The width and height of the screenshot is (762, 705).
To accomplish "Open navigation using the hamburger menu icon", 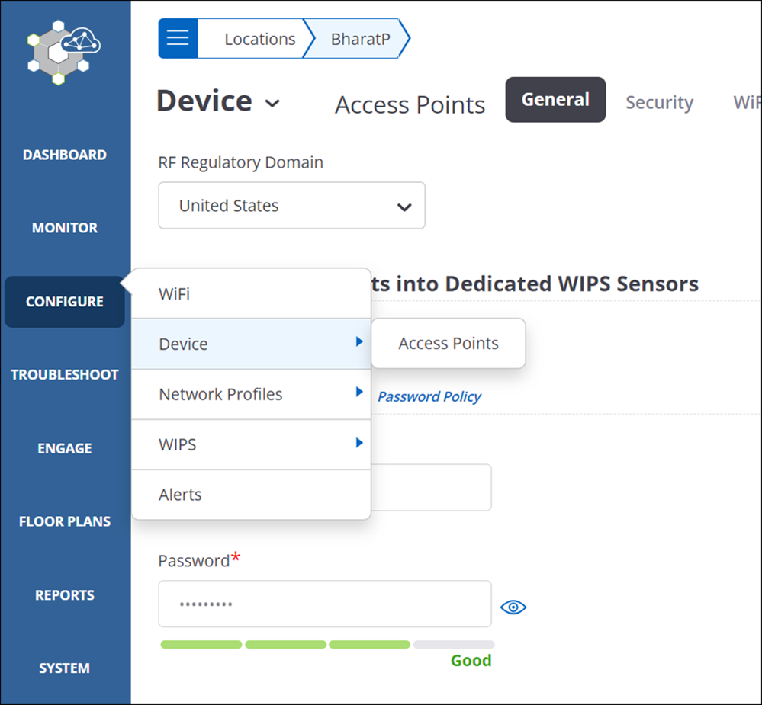I will [x=178, y=38].
